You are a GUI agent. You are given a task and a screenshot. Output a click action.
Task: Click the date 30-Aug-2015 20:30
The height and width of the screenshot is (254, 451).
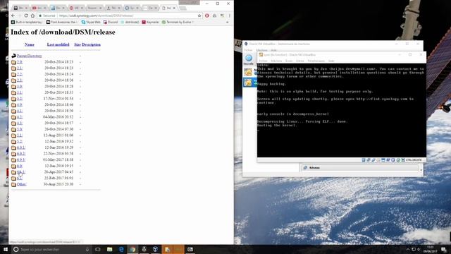click(x=58, y=184)
